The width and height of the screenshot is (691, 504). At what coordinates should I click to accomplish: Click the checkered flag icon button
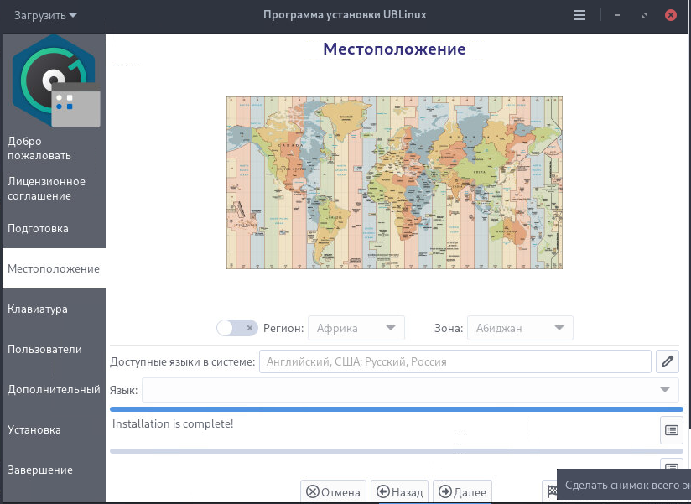(551, 491)
